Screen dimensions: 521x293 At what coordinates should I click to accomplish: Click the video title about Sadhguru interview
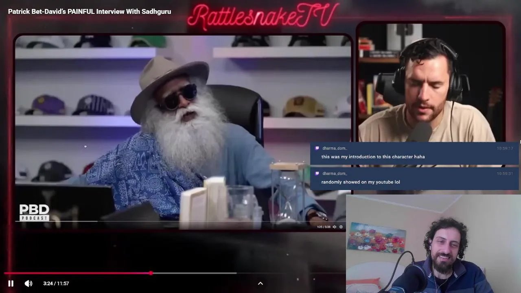click(x=90, y=11)
